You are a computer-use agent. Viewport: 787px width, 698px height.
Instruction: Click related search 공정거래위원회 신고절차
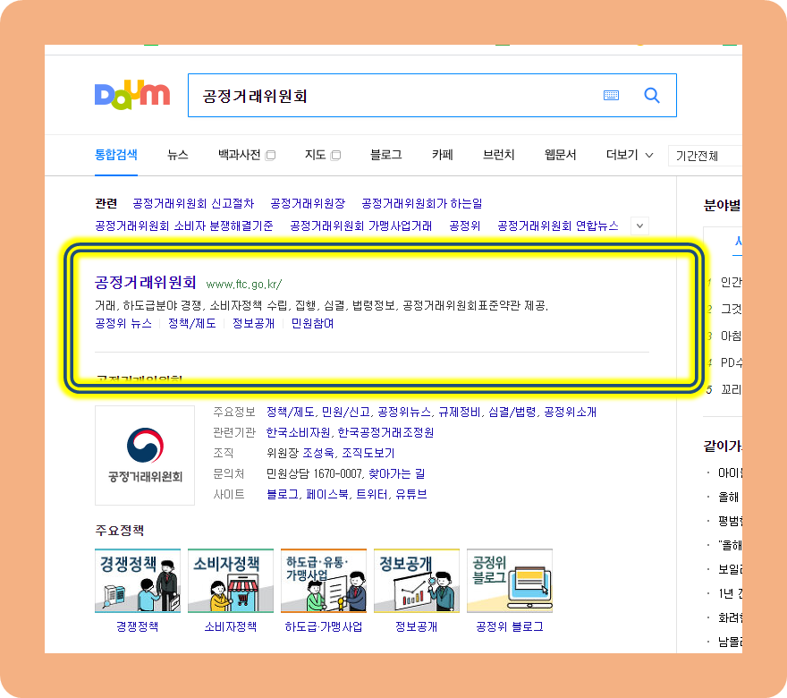coord(193,203)
